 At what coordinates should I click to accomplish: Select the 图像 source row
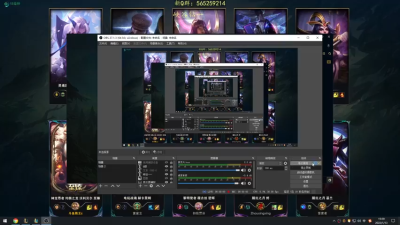(155, 178)
